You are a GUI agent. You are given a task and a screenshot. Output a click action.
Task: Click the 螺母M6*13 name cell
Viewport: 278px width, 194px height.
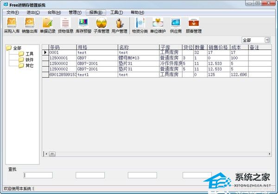click(139, 58)
